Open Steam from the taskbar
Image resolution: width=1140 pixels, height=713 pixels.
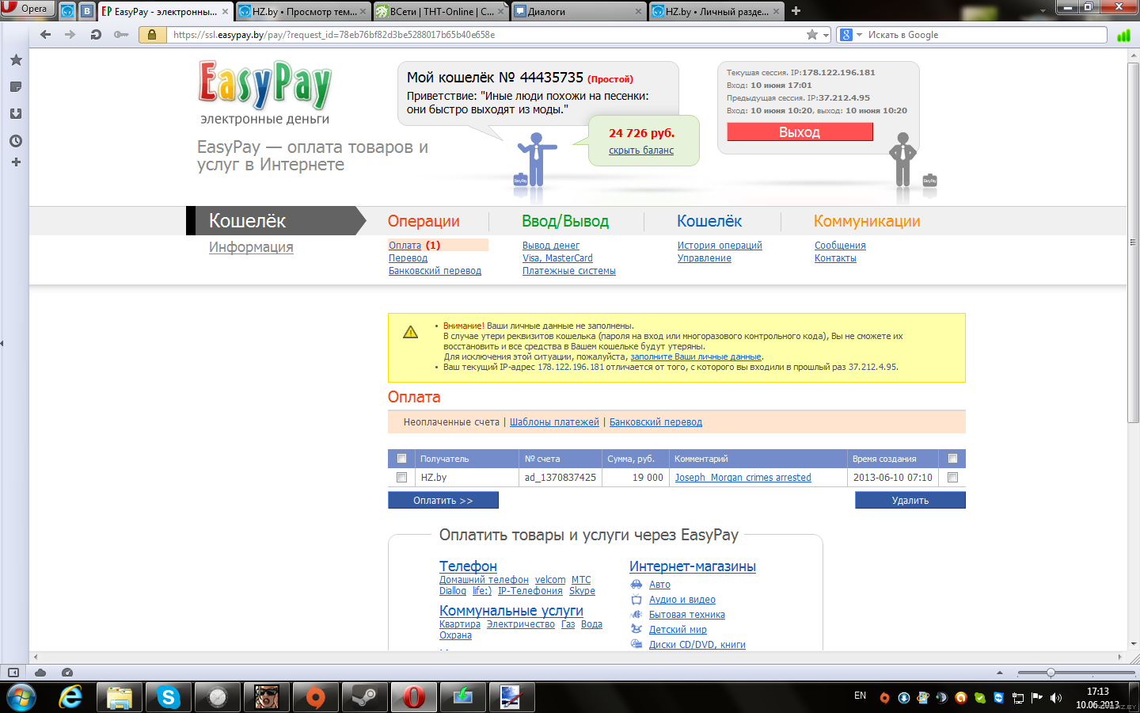tap(364, 697)
